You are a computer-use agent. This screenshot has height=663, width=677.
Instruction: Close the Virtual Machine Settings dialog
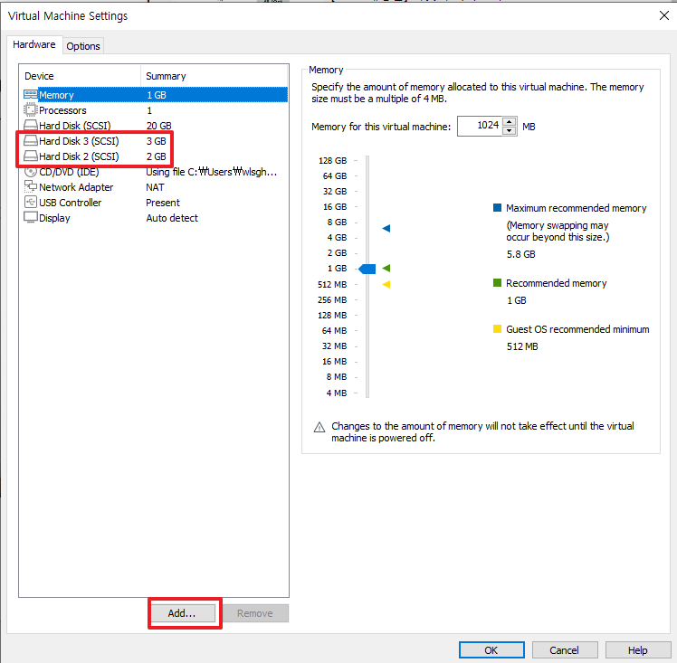point(664,15)
